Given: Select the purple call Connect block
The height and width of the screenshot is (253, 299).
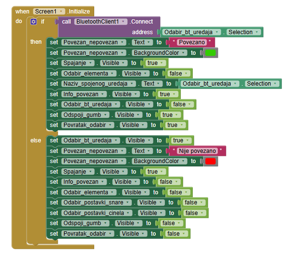Looking at the screenshot, I should coord(66,22).
